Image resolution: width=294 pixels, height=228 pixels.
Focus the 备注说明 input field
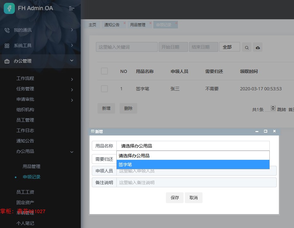197,183
